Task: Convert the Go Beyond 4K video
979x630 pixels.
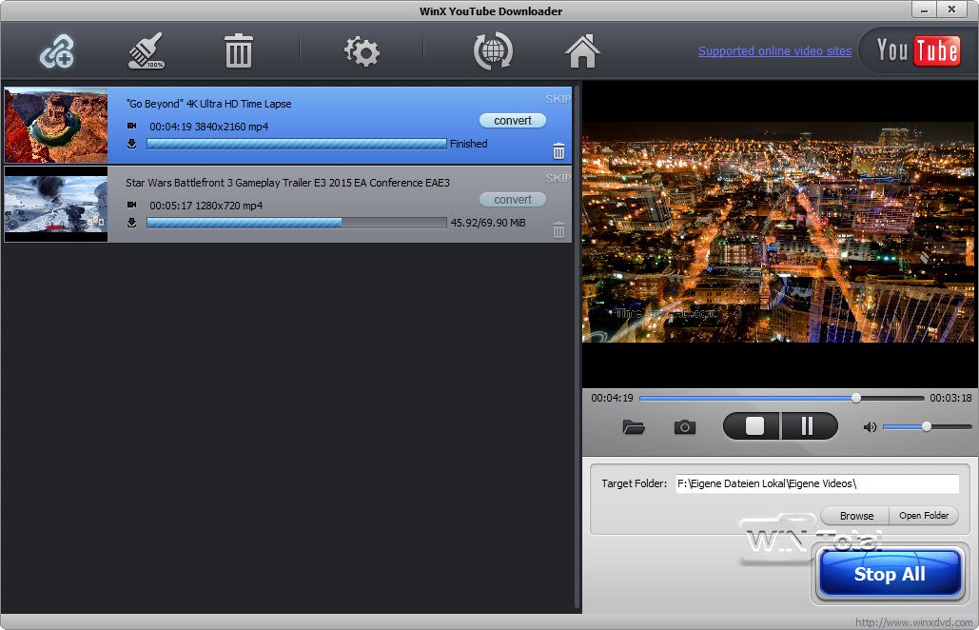Action: coord(513,121)
